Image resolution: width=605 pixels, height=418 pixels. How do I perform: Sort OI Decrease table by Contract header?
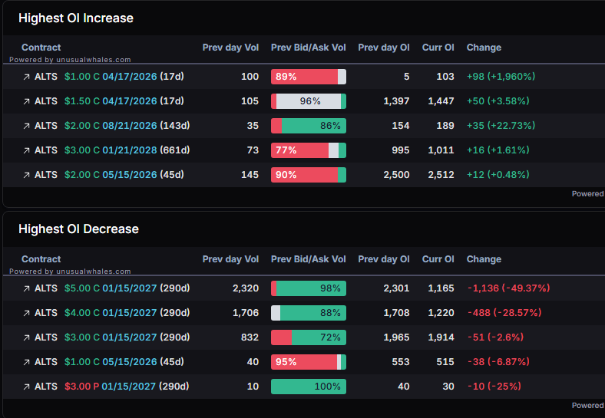[41, 259]
